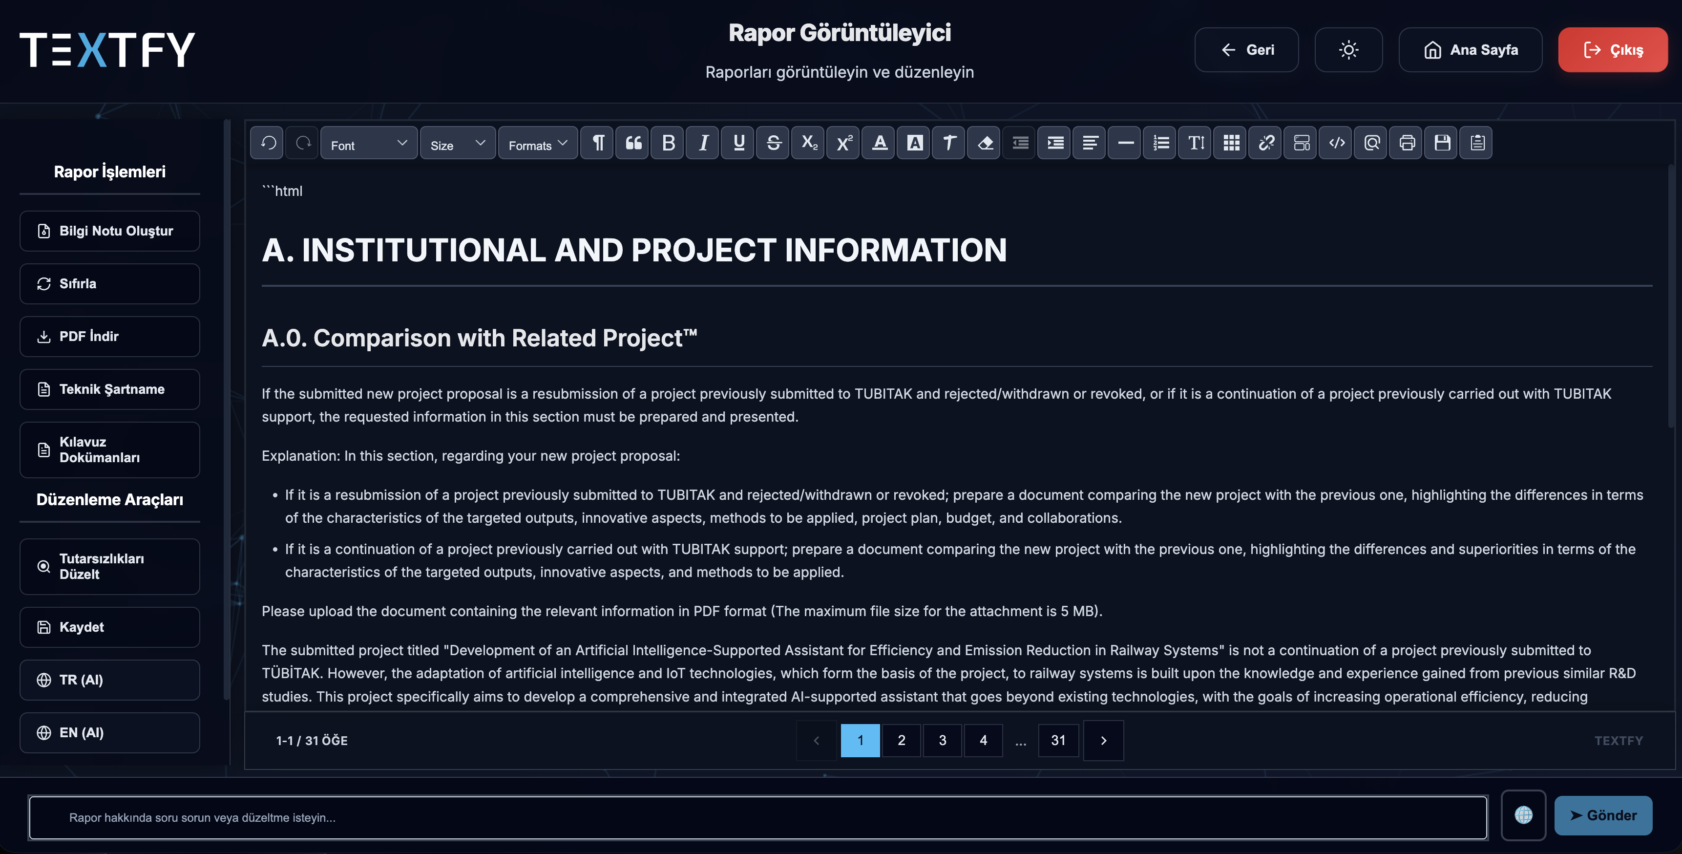Click the print icon in toolbar

coord(1407,143)
